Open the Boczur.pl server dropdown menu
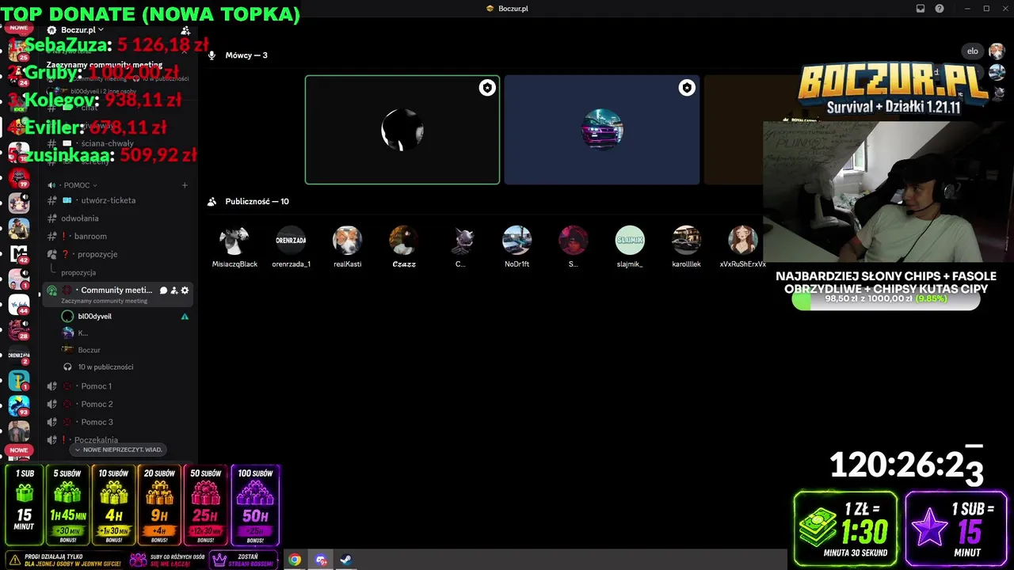Screen dimensions: 1014x570 point(82,30)
